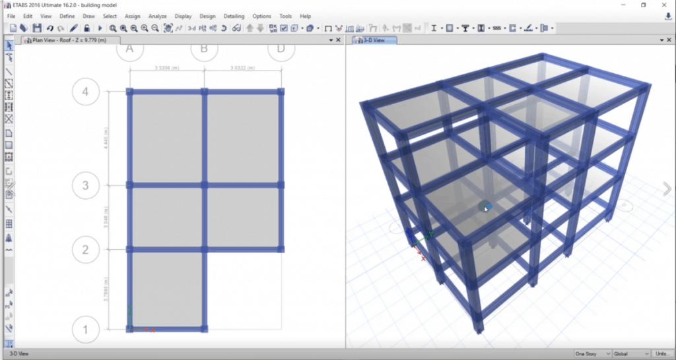
Task: Click the Save model icon
Action: coord(37,28)
